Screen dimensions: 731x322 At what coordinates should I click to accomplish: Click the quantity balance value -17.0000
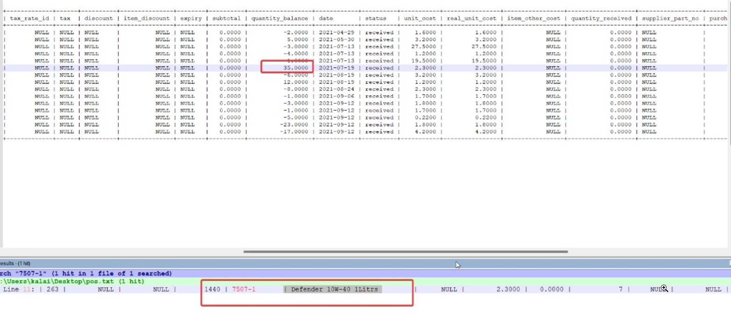(294, 132)
